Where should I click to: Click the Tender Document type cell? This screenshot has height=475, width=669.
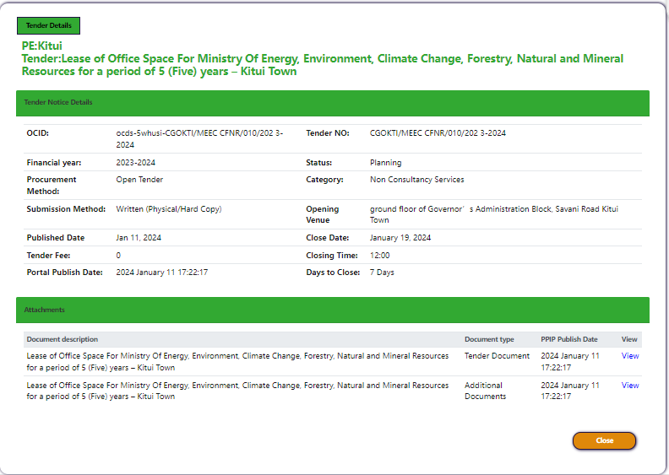tap(497, 356)
